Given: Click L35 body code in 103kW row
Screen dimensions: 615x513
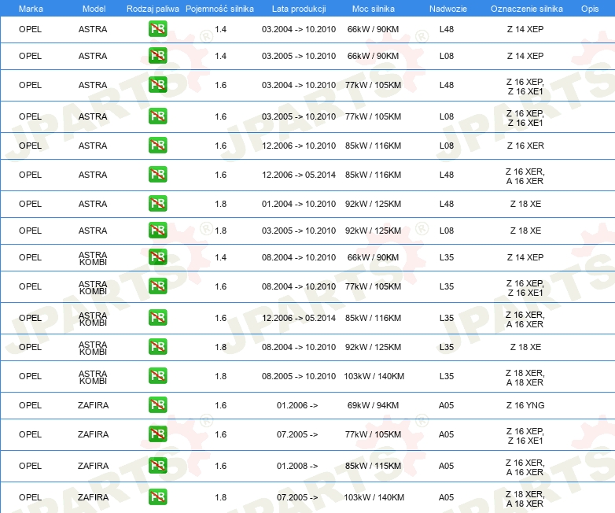Looking at the screenshot, I should point(447,376).
